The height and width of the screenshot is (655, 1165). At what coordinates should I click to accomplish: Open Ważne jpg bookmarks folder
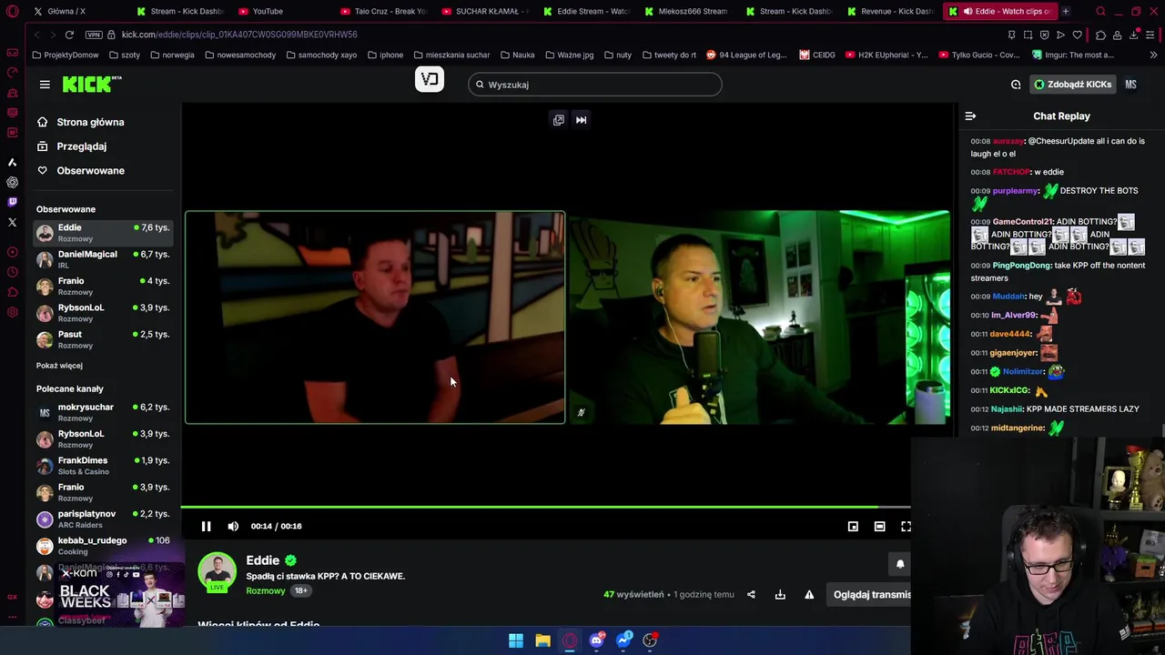click(569, 55)
